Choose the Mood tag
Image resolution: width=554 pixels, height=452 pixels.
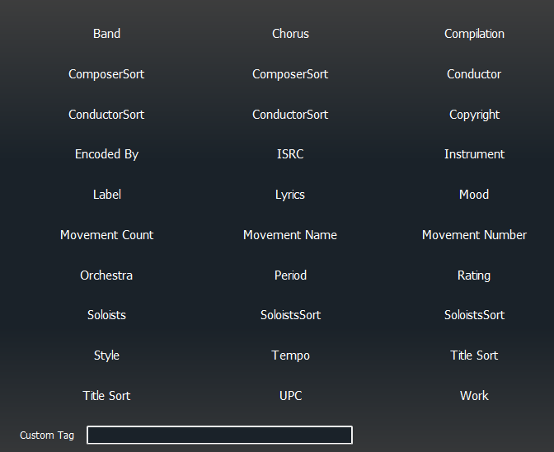[x=474, y=195]
